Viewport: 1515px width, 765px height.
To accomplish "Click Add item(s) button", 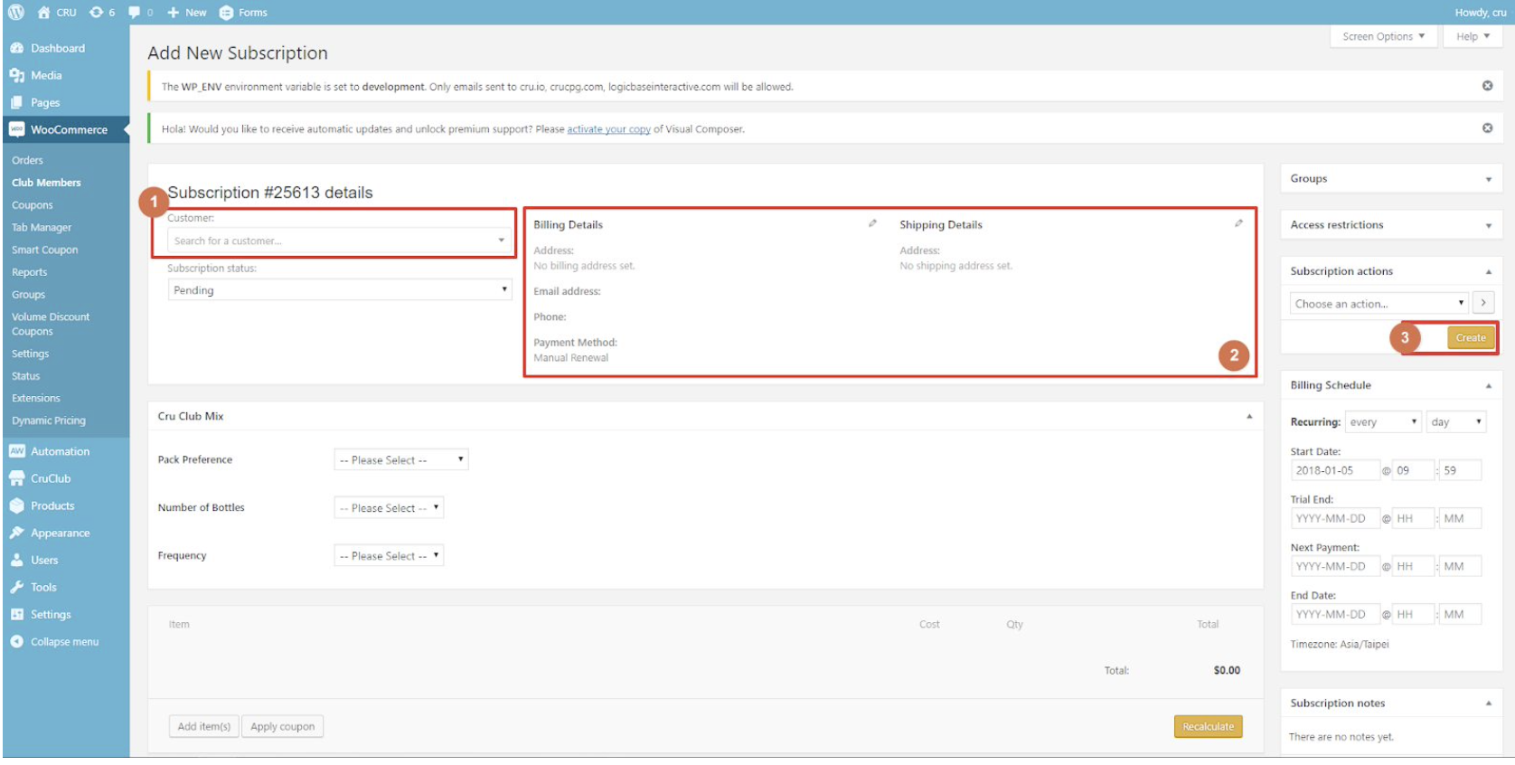I will [x=203, y=726].
